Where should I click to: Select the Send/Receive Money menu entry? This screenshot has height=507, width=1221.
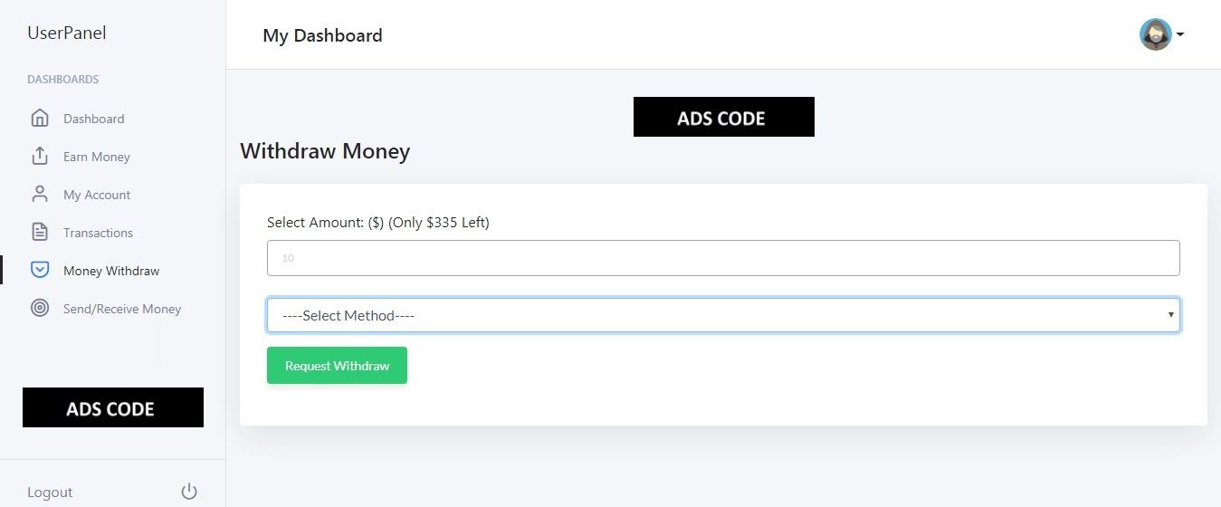(122, 309)
